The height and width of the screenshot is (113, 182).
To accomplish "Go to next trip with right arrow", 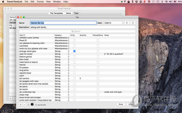I will click(x=133, y=23).
